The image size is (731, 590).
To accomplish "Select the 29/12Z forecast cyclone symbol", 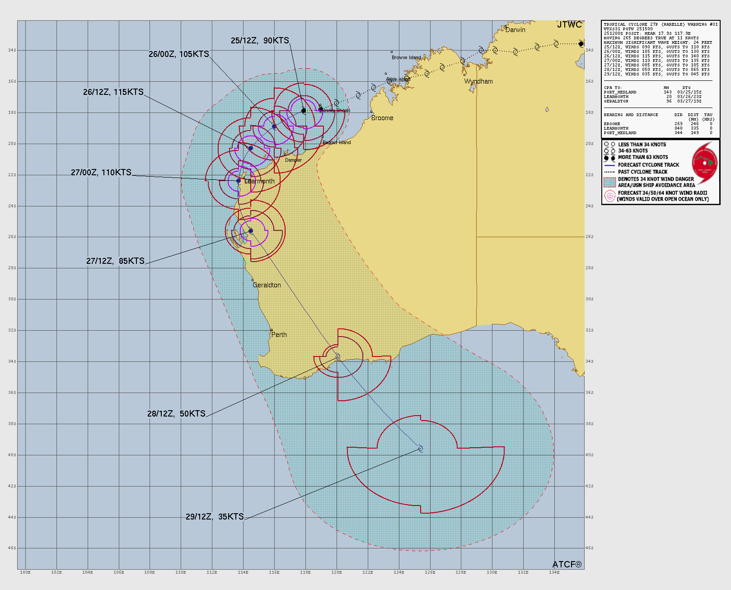I will 421,449.
